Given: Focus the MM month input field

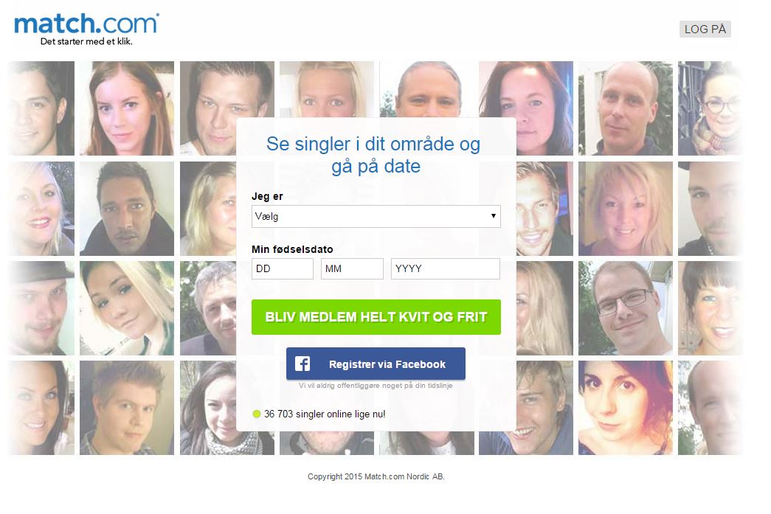Looking at the screenshot, I should [x=352, y=268].
